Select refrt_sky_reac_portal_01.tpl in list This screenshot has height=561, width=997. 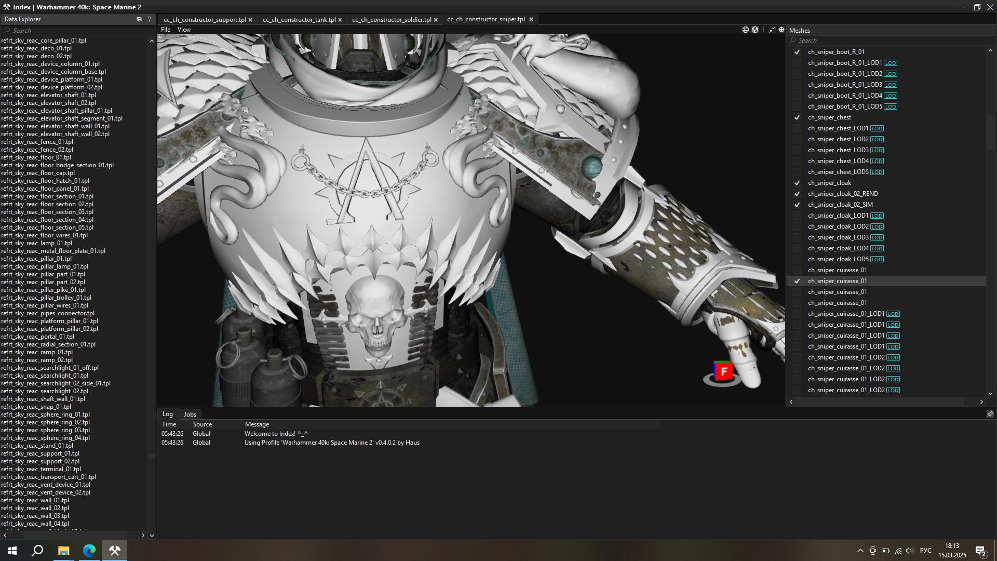click(x=38, y=337)
